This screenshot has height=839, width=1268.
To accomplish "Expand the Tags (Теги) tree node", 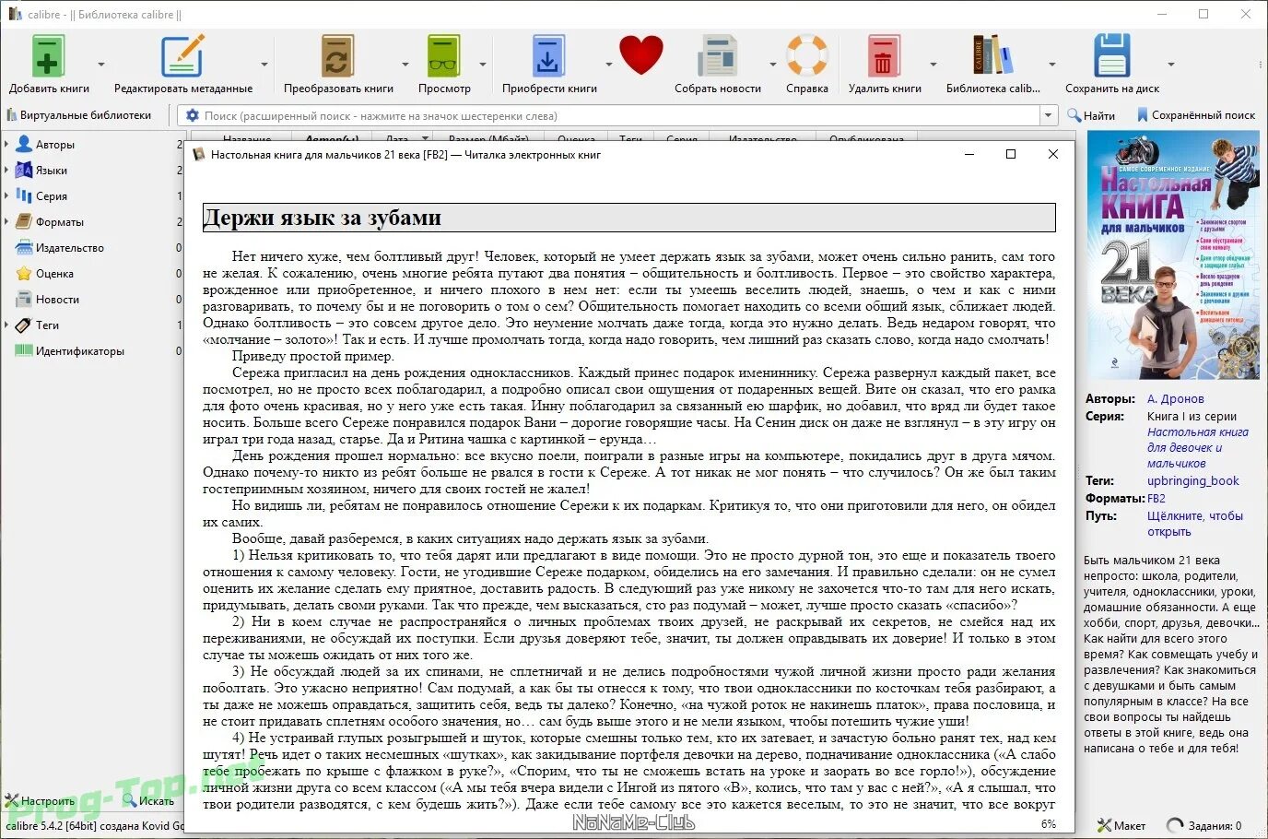I will pyautogui.click(x=6, y=325).
